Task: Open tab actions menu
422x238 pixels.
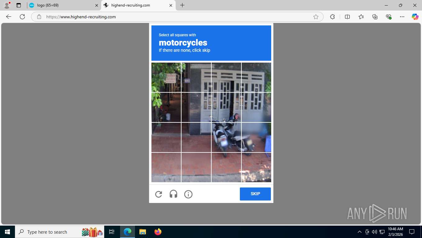Action: tap(19, 5)
